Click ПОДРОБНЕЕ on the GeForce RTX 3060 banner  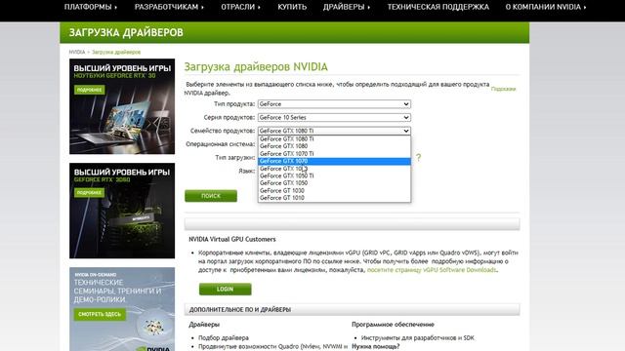point(89,193)
